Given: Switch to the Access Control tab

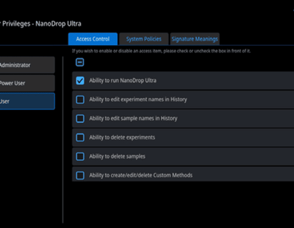Looking at the screenshot, I should pos(93,39).
